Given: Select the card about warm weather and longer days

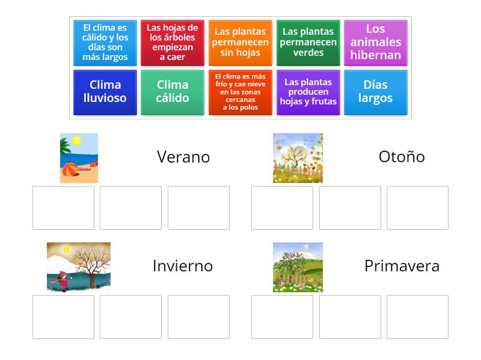Looking at the screenshot, I should [105, 43].
